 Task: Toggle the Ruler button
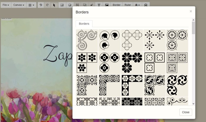click(x=128, y=5)
